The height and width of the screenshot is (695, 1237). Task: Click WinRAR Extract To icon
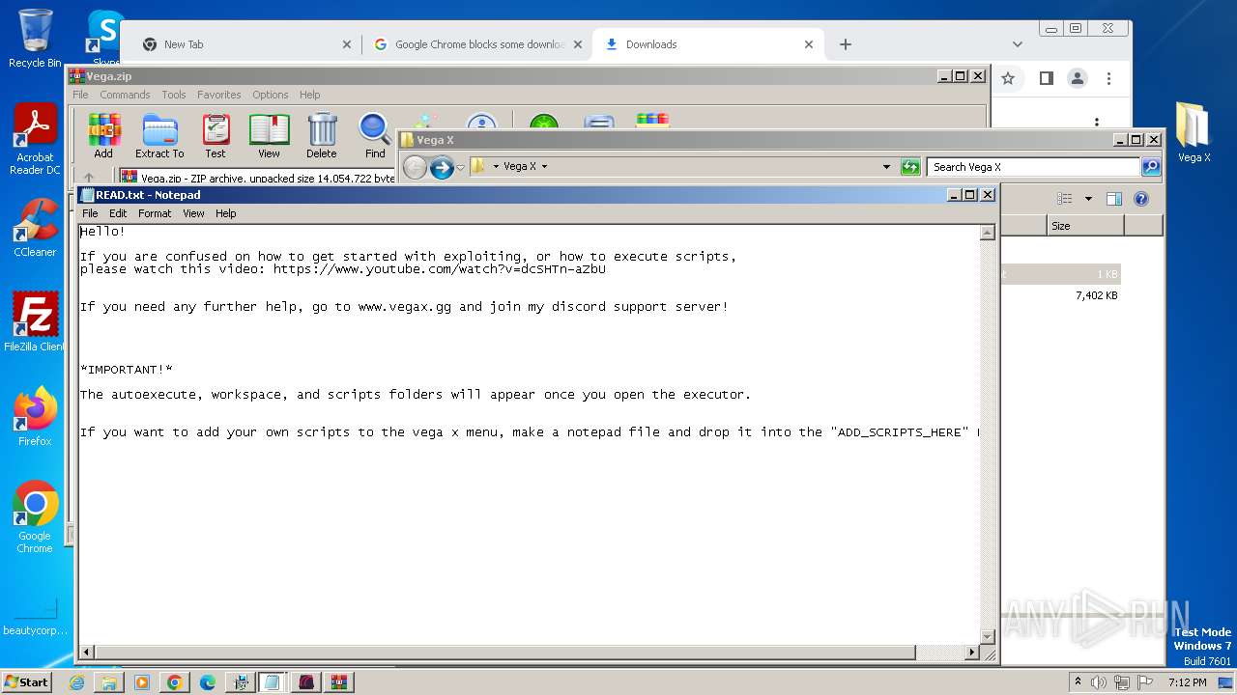click(x=159, y=135)
